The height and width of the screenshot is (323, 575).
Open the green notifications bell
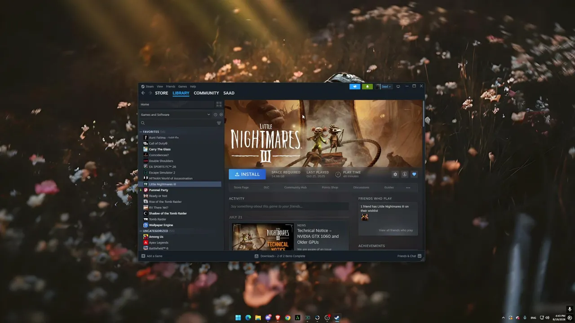point(367,87)
